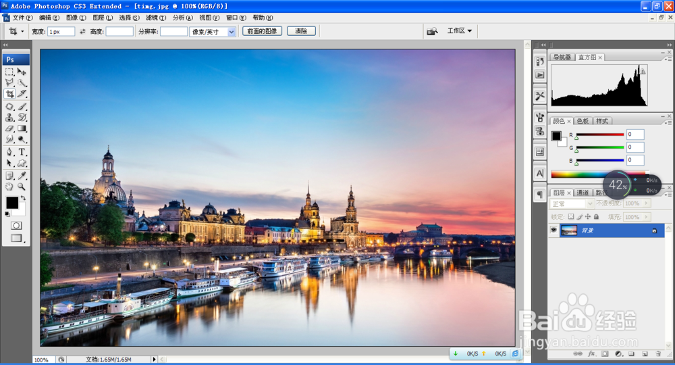Select the Clone Stamp tool
Viewport: 675px width, 365px height.
click(9, 117)
